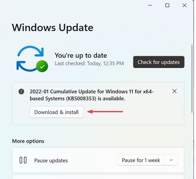Start Download & install of update
Screen dimensions: 196x179
point(56,112)
